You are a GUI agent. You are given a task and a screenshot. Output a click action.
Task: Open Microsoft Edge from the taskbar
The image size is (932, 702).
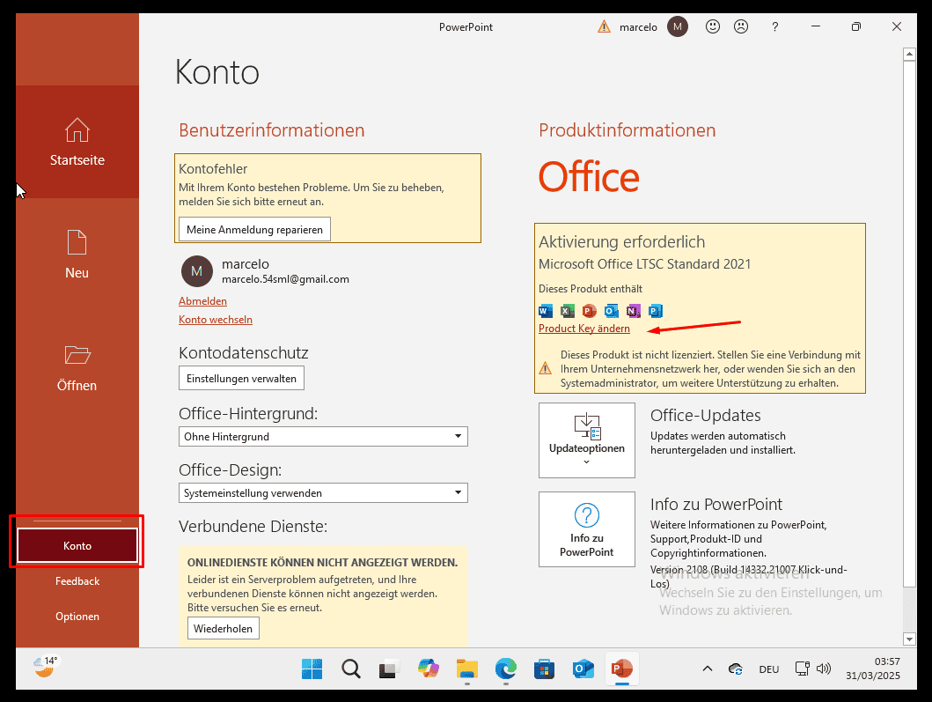pyautogui.click(x=505, y=669)
